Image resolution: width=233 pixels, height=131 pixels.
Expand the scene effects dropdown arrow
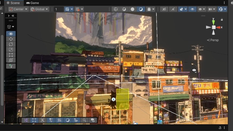[x=186, y=9]
